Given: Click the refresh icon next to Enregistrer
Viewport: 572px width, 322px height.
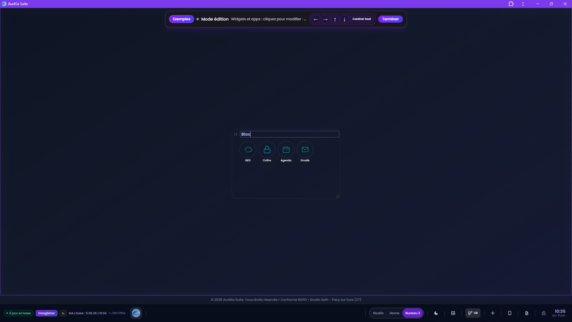Looking at the screenshot, I should [x=63, y=313].
